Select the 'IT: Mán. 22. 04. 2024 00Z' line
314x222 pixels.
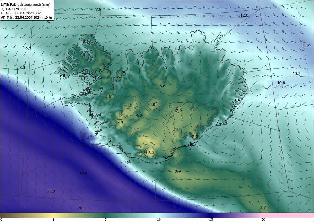21,13
